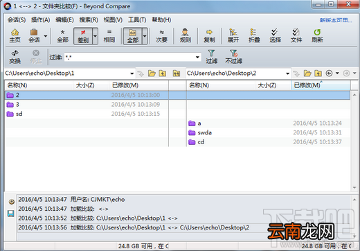Select folder 'swda' in the right pane
Viewport: 360px width, 251px height.
pyautogui.click(x=269, y=132)
